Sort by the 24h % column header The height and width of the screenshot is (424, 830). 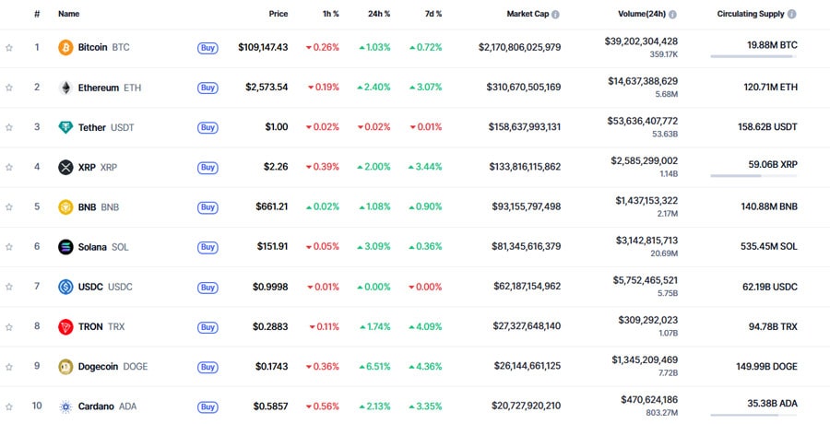379,15
